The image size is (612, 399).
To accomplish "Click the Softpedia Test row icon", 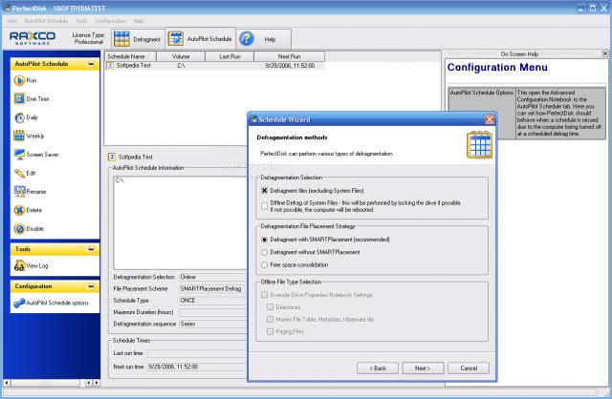I will [110, 66].
